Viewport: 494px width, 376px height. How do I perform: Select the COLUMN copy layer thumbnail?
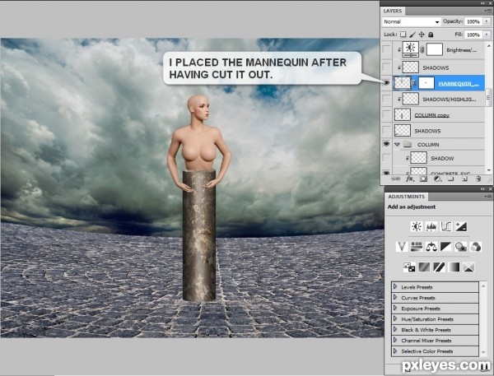[x=403, y=114]
